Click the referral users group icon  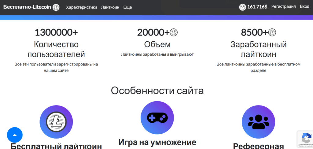(259, 122)
